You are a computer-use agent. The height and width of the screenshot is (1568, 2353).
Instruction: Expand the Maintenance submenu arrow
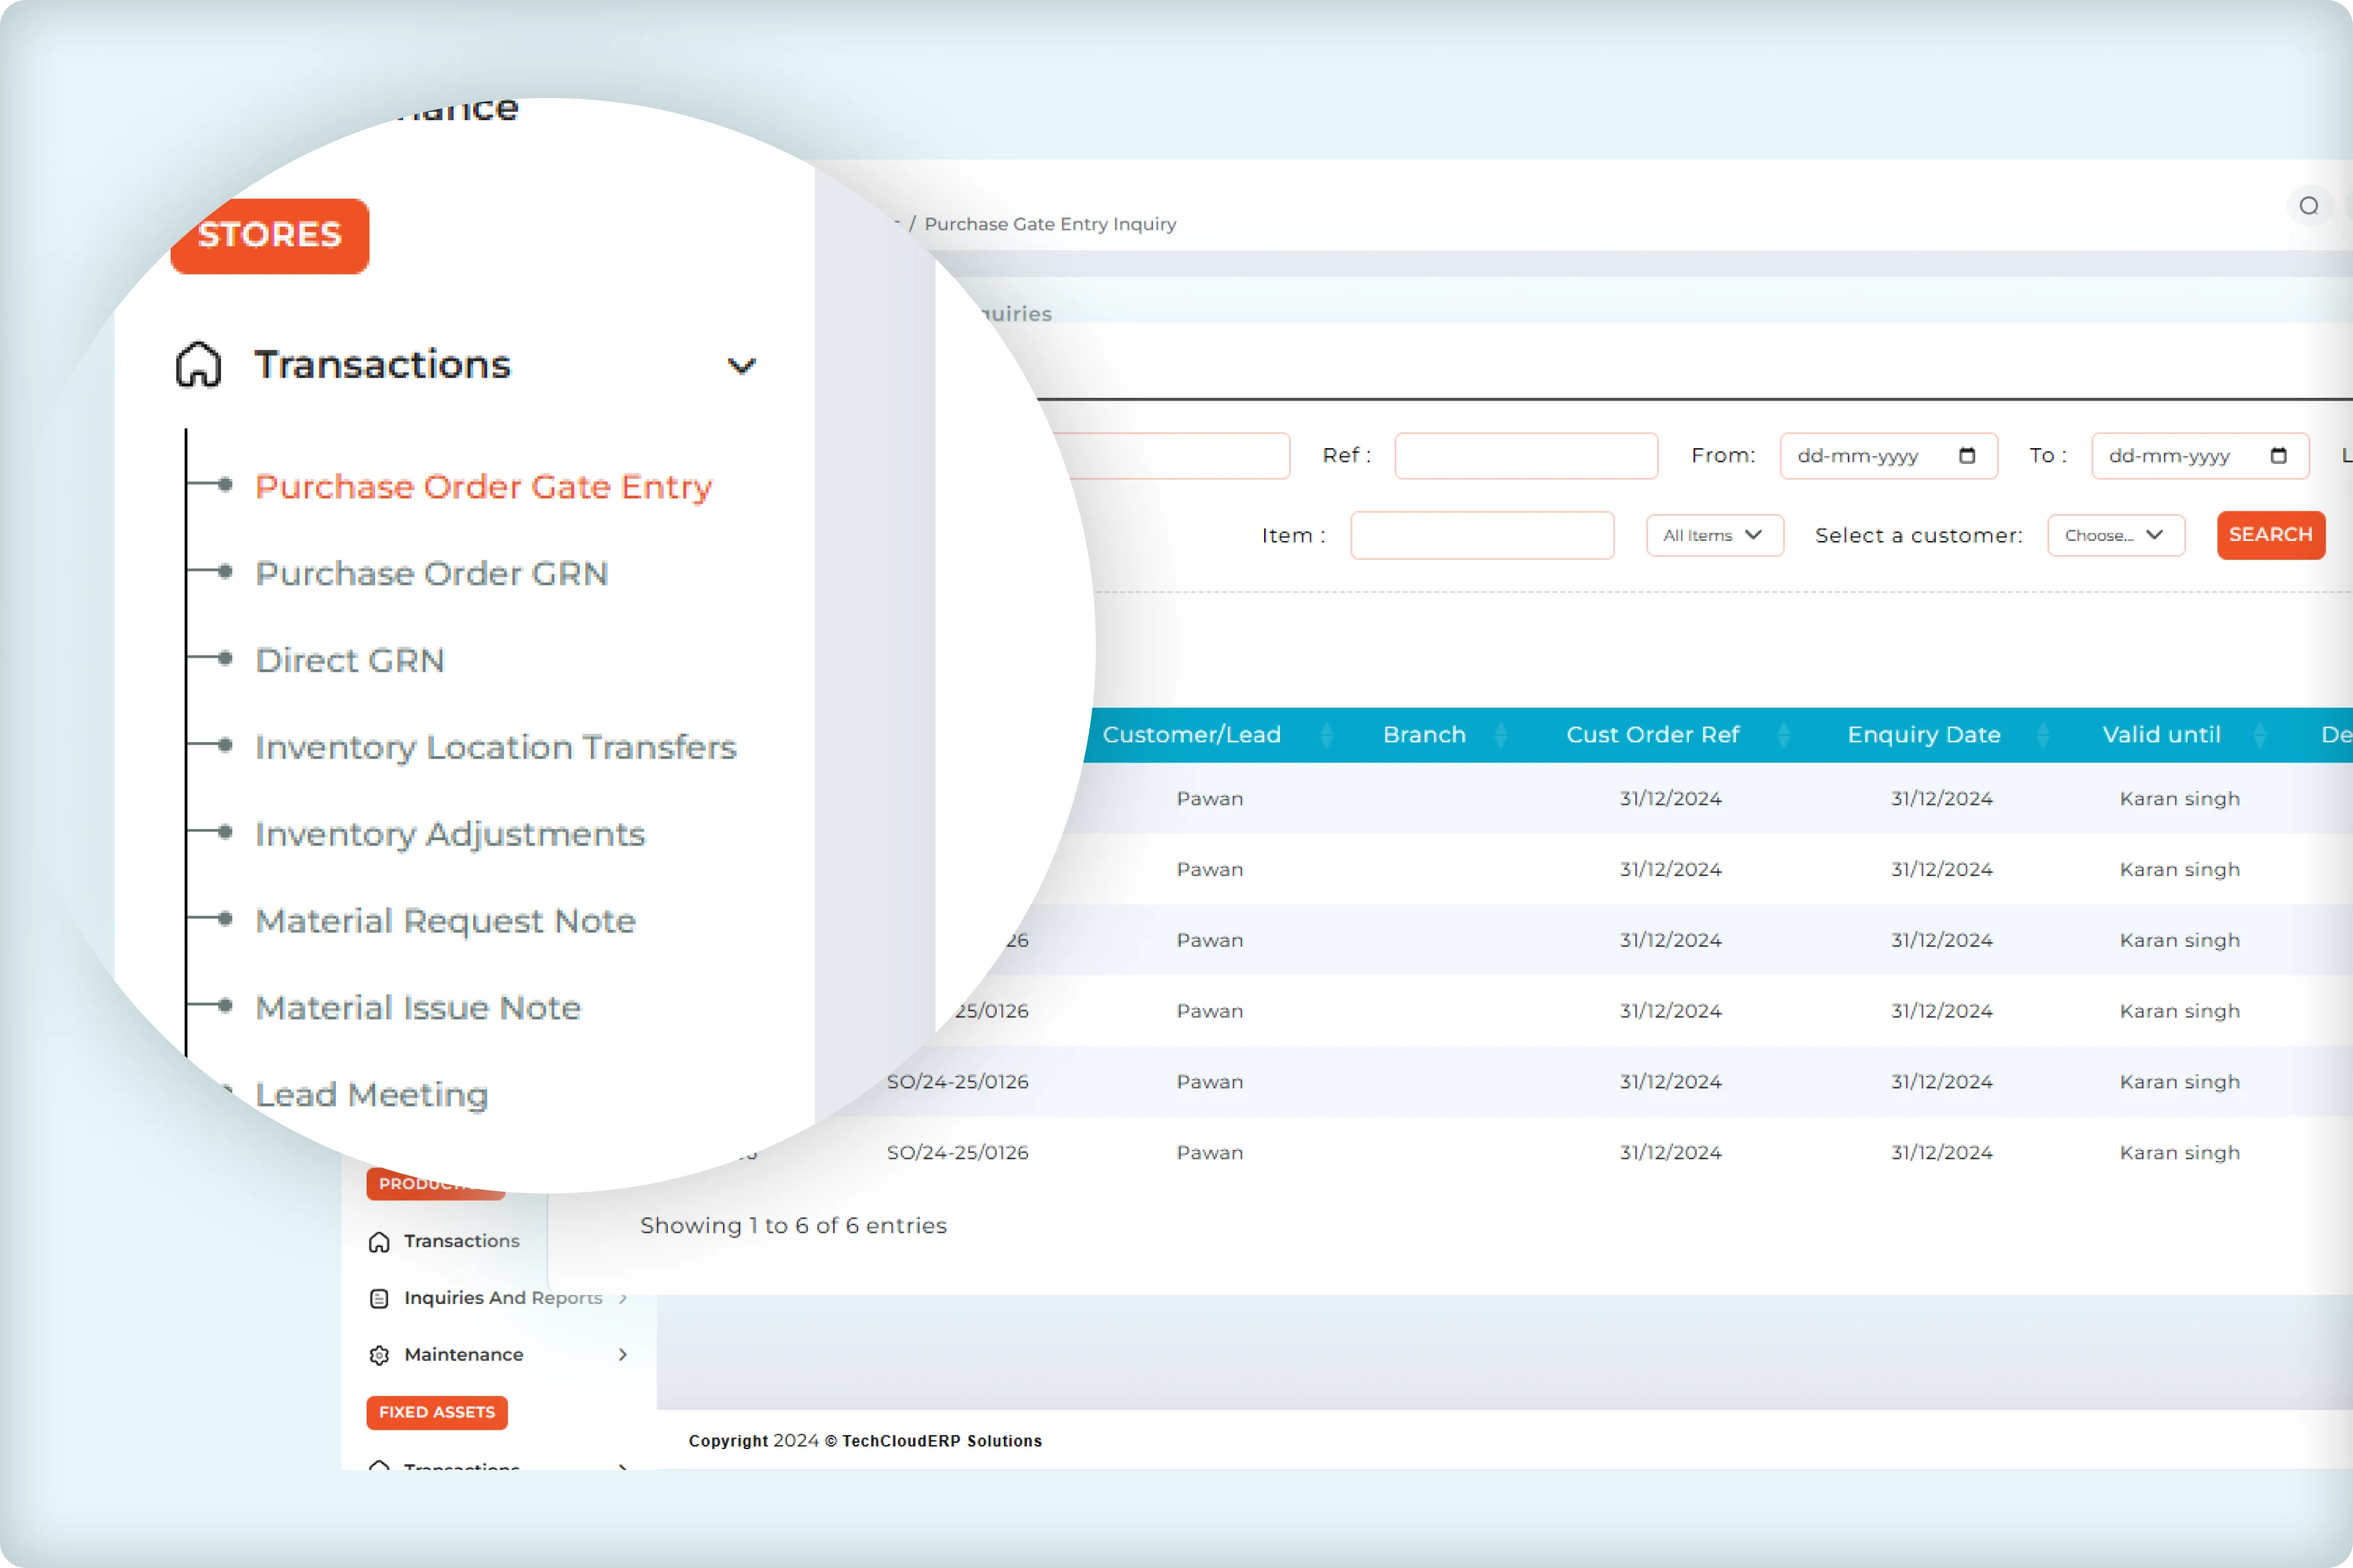(x=622, y=1354)
